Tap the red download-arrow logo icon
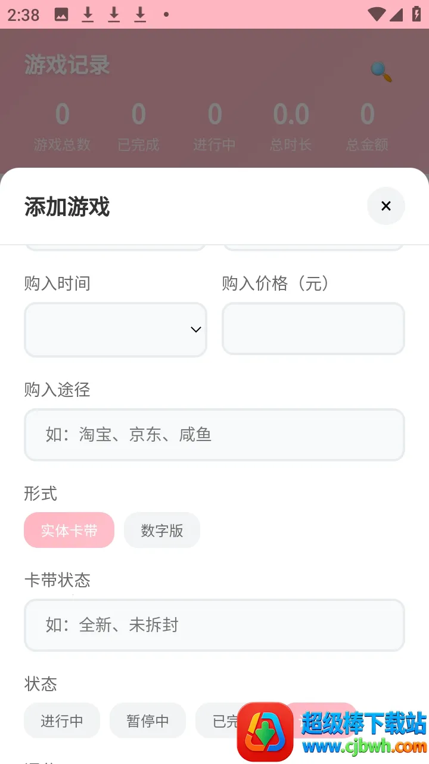The image size is (429, 764). pos(265,732)
